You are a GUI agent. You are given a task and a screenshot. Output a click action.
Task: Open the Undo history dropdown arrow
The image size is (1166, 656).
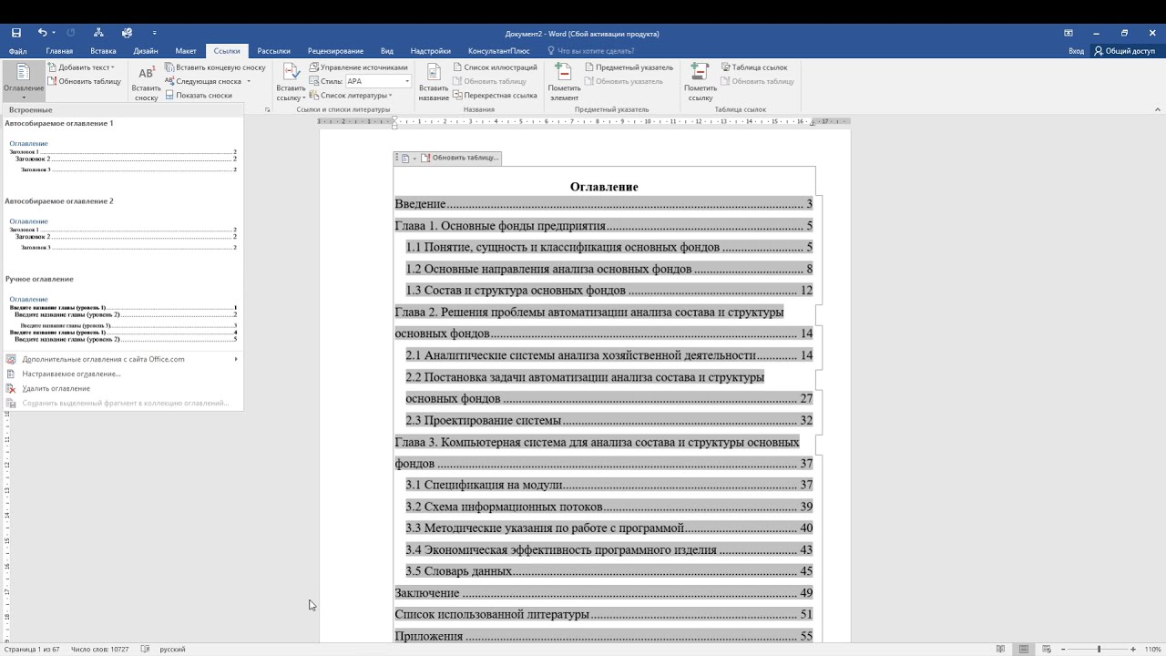pos(54,33)
